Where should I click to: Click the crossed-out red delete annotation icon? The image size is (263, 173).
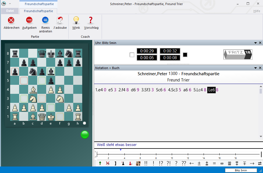tap(108, 163)
